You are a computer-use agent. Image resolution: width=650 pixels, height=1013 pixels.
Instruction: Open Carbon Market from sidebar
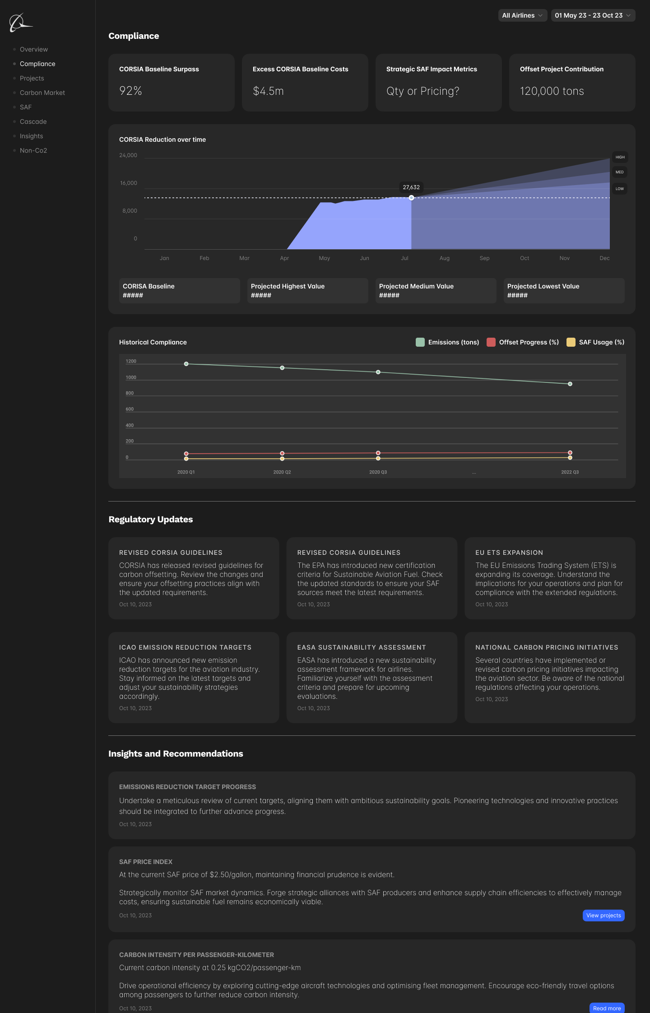[42, 93]
